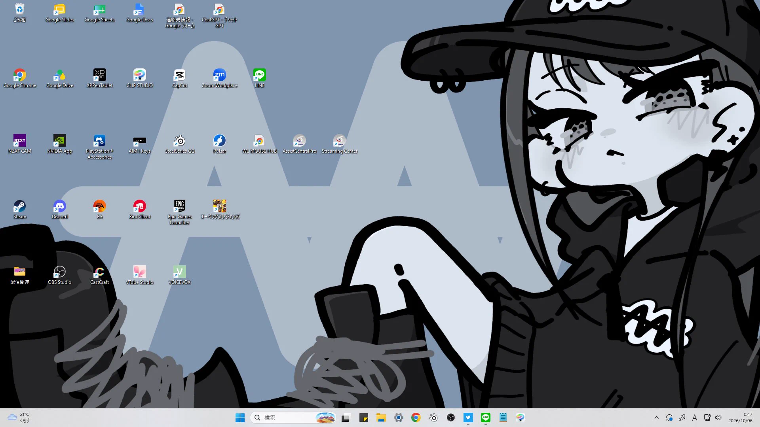Open VOICEVOX desktop shortcut

tap(179, 275)
